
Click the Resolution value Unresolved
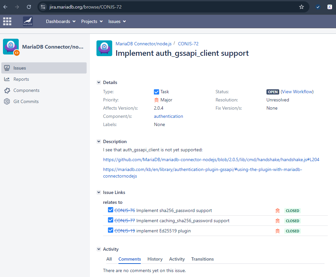tap(278, 100)
